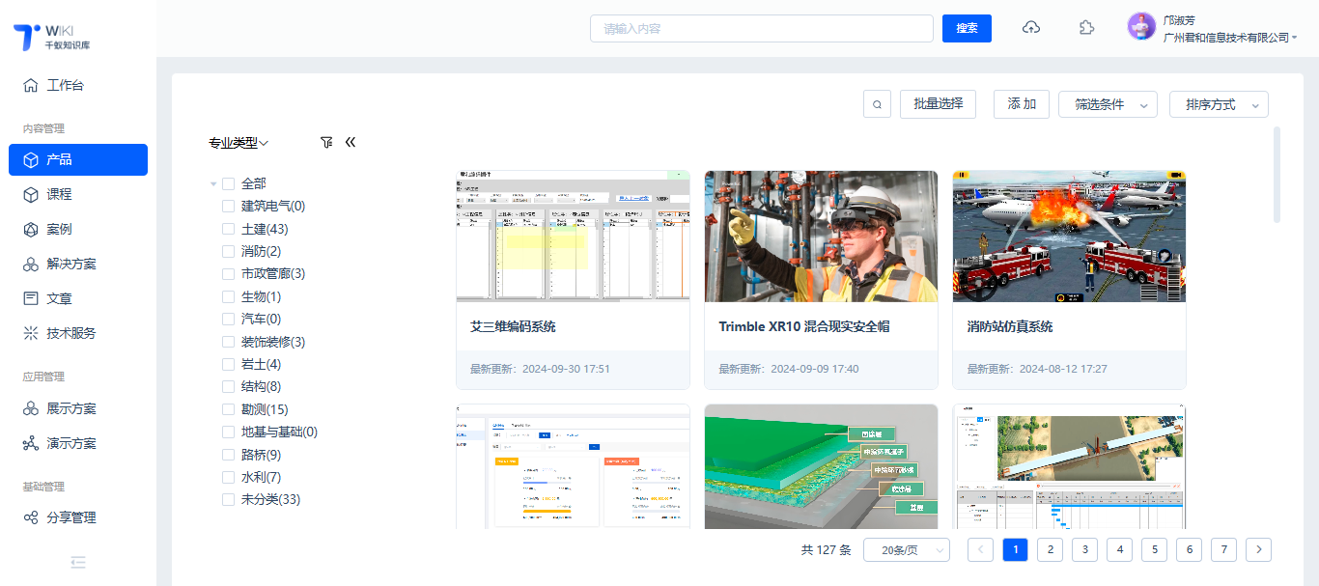This screenshot has width=1319, height=586.
Task: Click the filter funnel icon beside 专业类型
Action: click(x=326, y=142)
